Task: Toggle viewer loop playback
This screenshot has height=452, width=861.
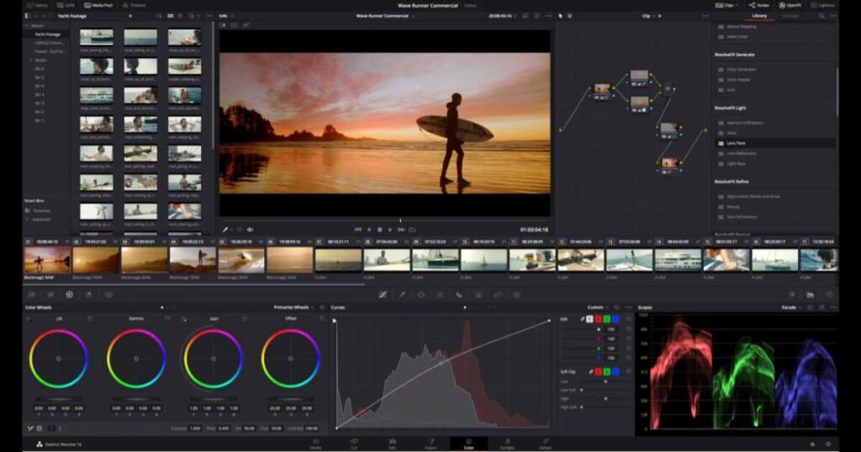Action: (412, 229)
